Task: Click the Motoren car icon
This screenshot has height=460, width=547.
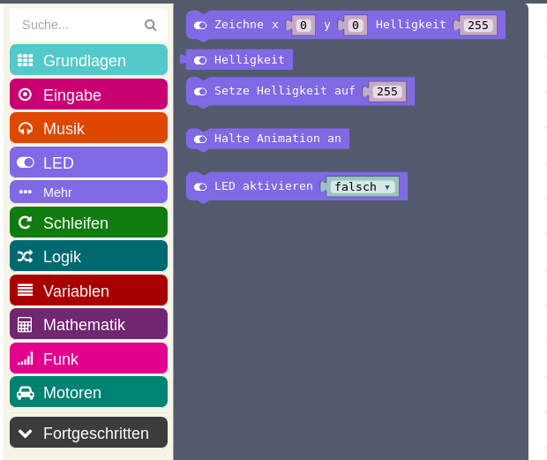Action: pyautogui.click(x=26, y=393)
